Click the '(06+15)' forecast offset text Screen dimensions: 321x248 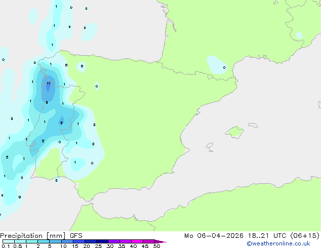click(x=305, y=236)
